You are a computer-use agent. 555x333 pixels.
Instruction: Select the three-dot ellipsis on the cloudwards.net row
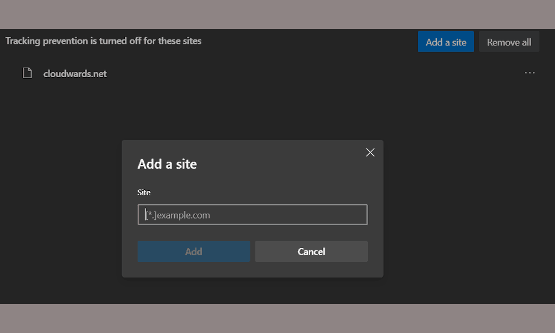tap(529, 73)
